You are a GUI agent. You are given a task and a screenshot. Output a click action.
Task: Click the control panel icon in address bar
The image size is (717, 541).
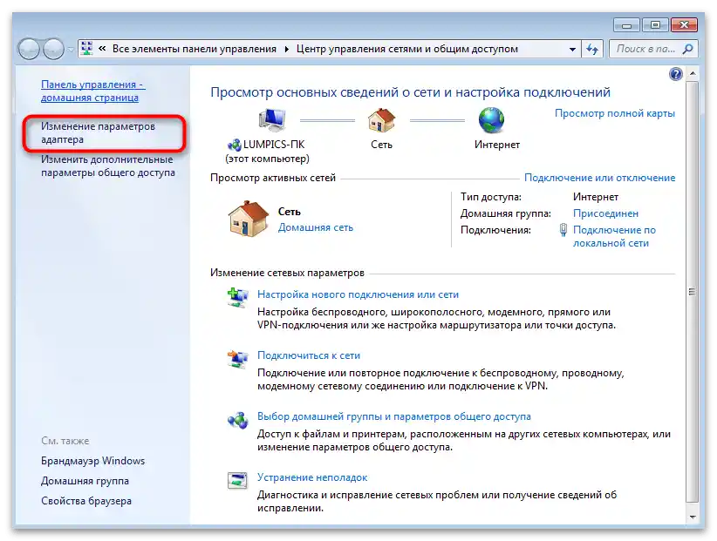click(x=87, y=49)
